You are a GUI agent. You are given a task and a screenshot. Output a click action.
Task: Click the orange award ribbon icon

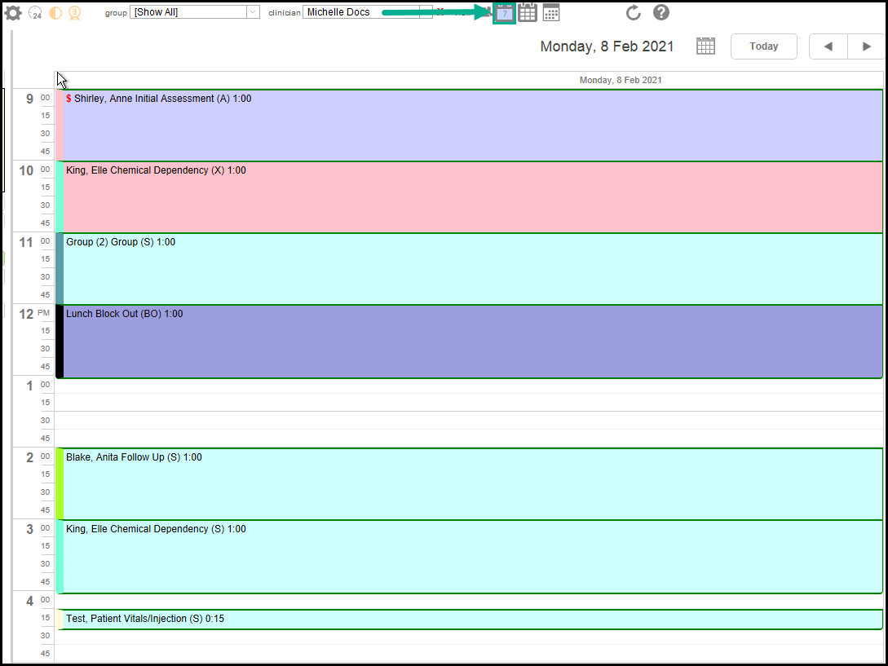point(75,13)
